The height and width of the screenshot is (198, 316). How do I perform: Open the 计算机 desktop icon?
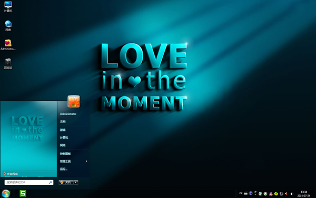[x=8, y=7]
